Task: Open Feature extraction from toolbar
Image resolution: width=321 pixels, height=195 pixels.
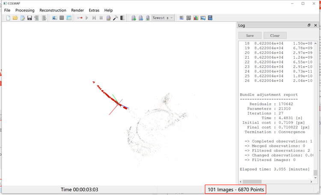Action: click(55, 18)
